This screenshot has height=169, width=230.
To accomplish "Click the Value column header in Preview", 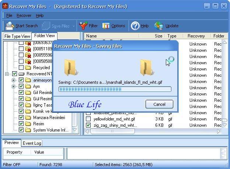I will coord(47,152).
